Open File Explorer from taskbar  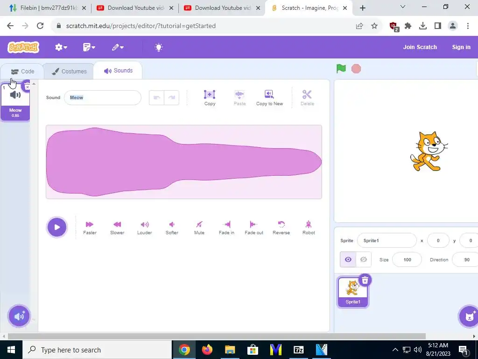point(230,350)
